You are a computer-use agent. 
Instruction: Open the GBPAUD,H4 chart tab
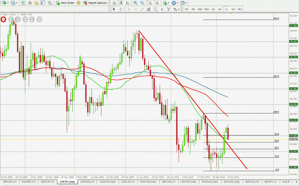(x=252, y=182)
